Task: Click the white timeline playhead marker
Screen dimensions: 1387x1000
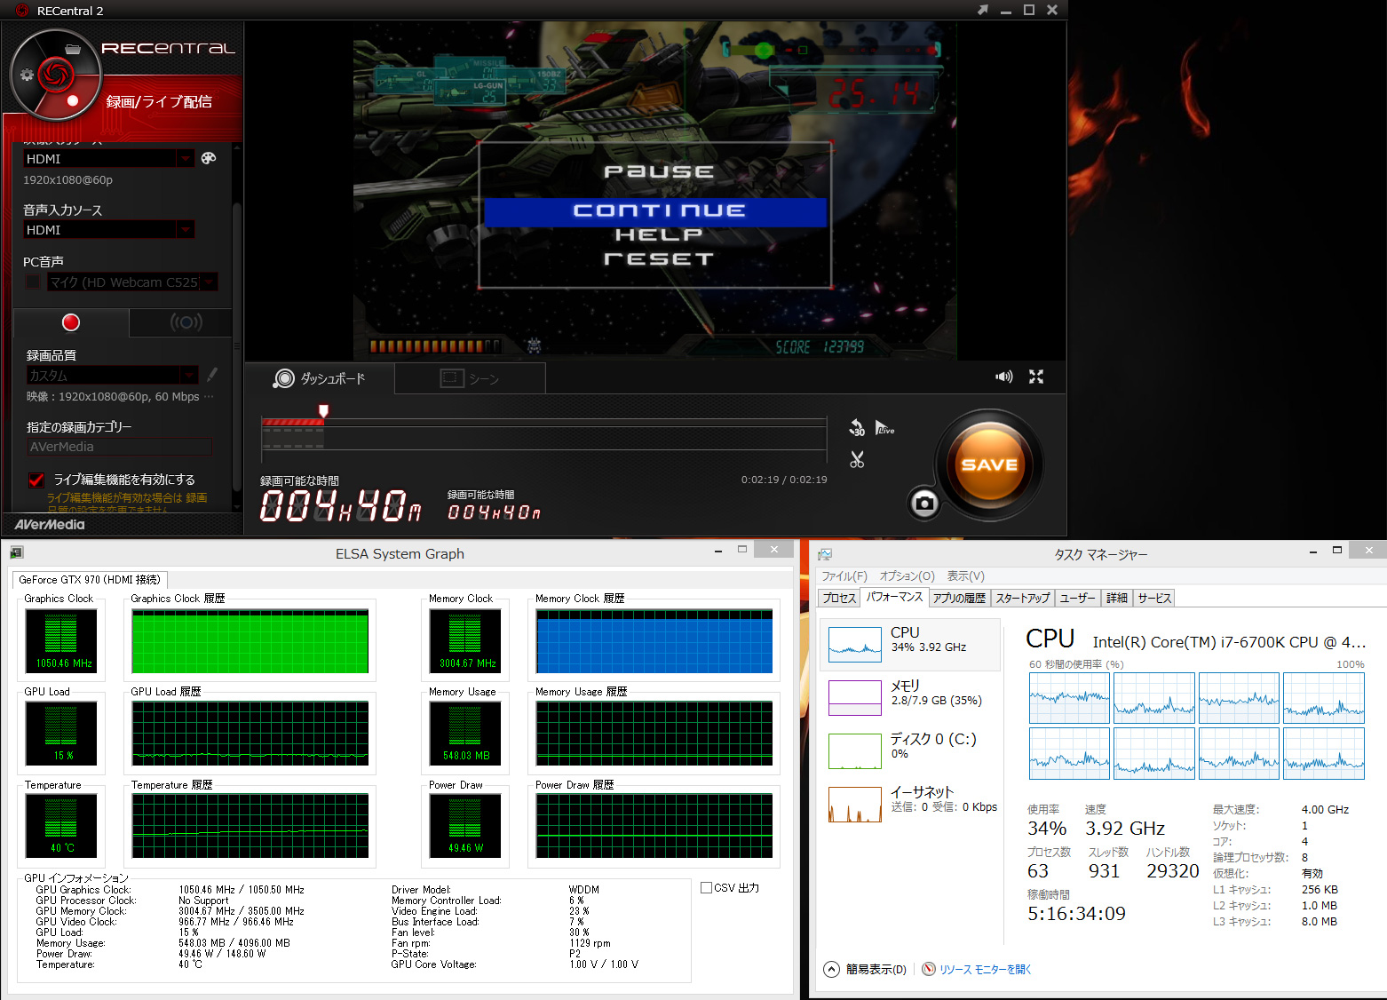Action: pyautogui.click(x=323, y=410)
